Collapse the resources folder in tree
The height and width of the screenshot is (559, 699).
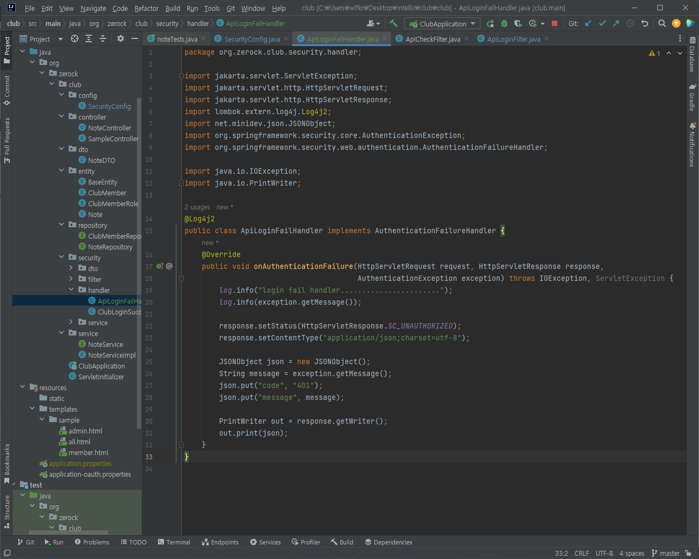tap(23, 387)
